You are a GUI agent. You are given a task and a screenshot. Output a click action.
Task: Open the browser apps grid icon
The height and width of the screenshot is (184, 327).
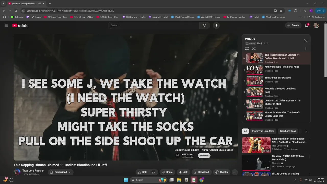click(x=4, y=17)
